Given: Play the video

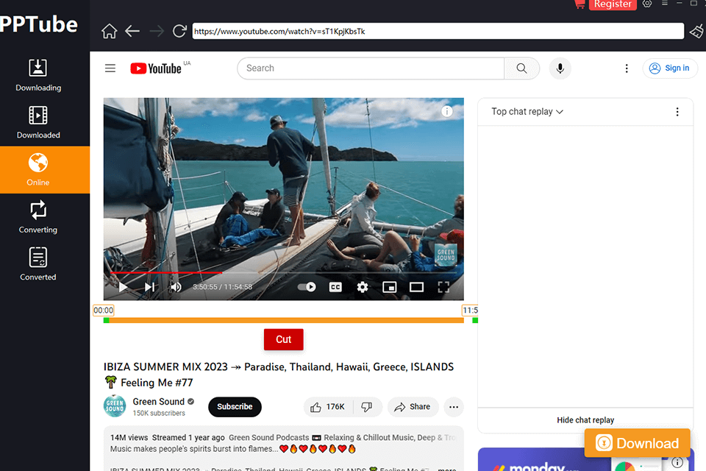Looking at the screenshot, I should [x=123, y=287].
